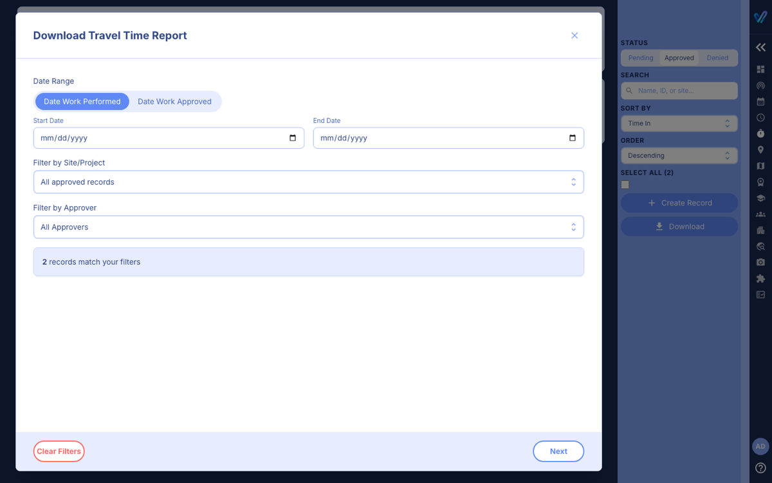
Task: Click the Download button in the side panel
Action: 679,227
